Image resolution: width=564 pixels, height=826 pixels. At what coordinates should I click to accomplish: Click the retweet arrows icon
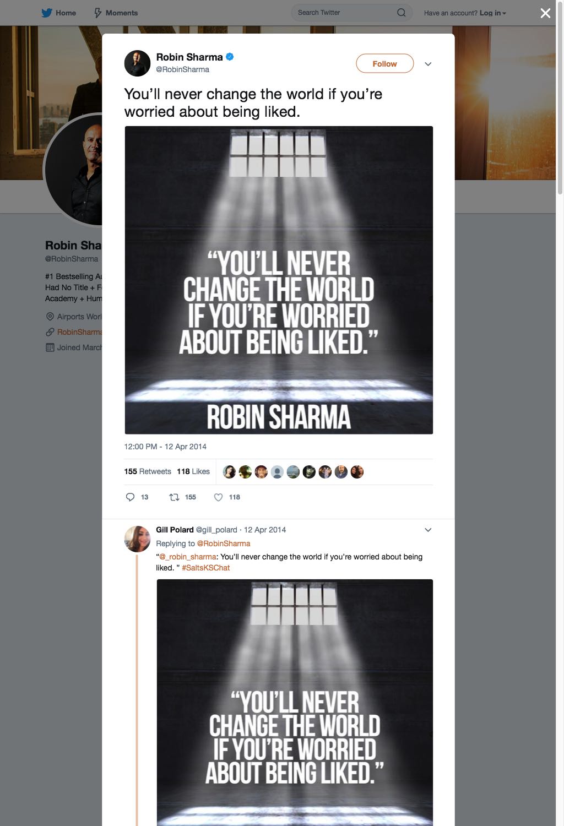click(x=174, y=497)
